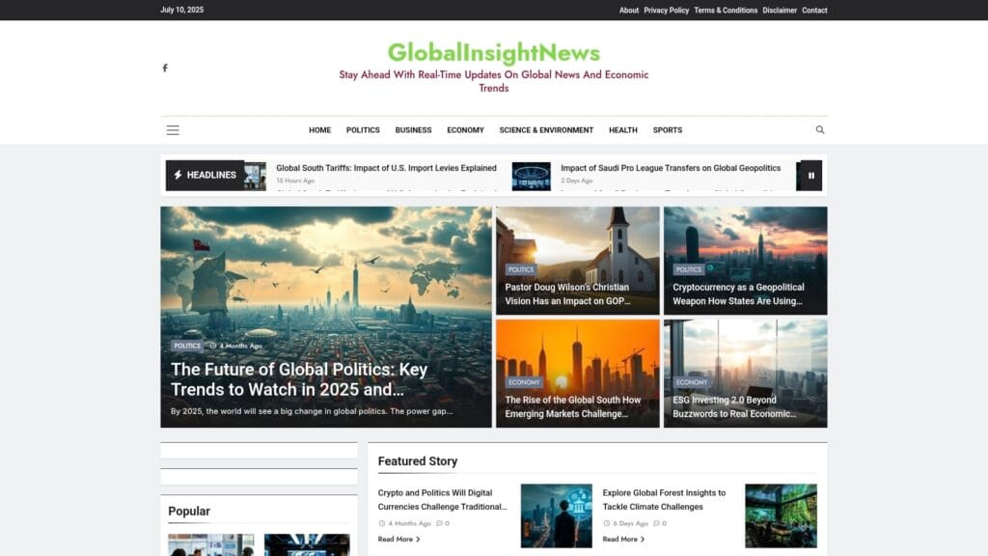The width and height of the screenshot is (988, 556).
Task: Open Crypto and Politics featured story
Action: pos(442,500)
